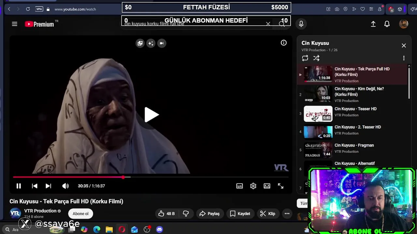The image size is (417, 234).
Task: Open Microsoft Edge from taskbar
Action: 97,229
